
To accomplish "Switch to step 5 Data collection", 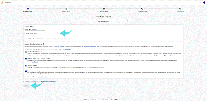I will pyautogui.click(x=180, y=8).
